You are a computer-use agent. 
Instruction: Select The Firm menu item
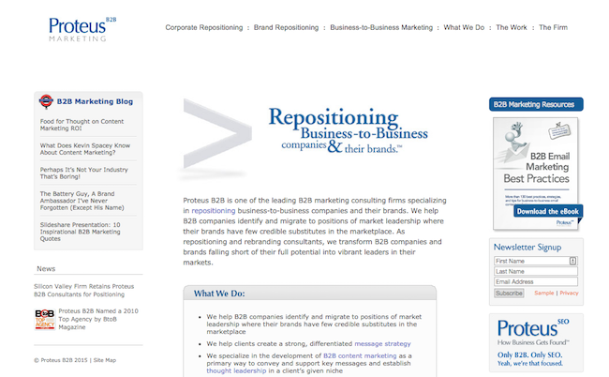(x=553, y=27)
